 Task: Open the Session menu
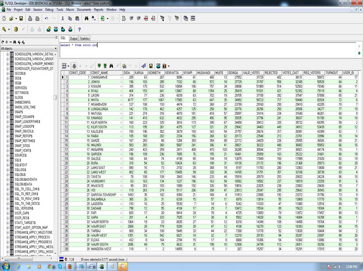[x=38, y=9]
